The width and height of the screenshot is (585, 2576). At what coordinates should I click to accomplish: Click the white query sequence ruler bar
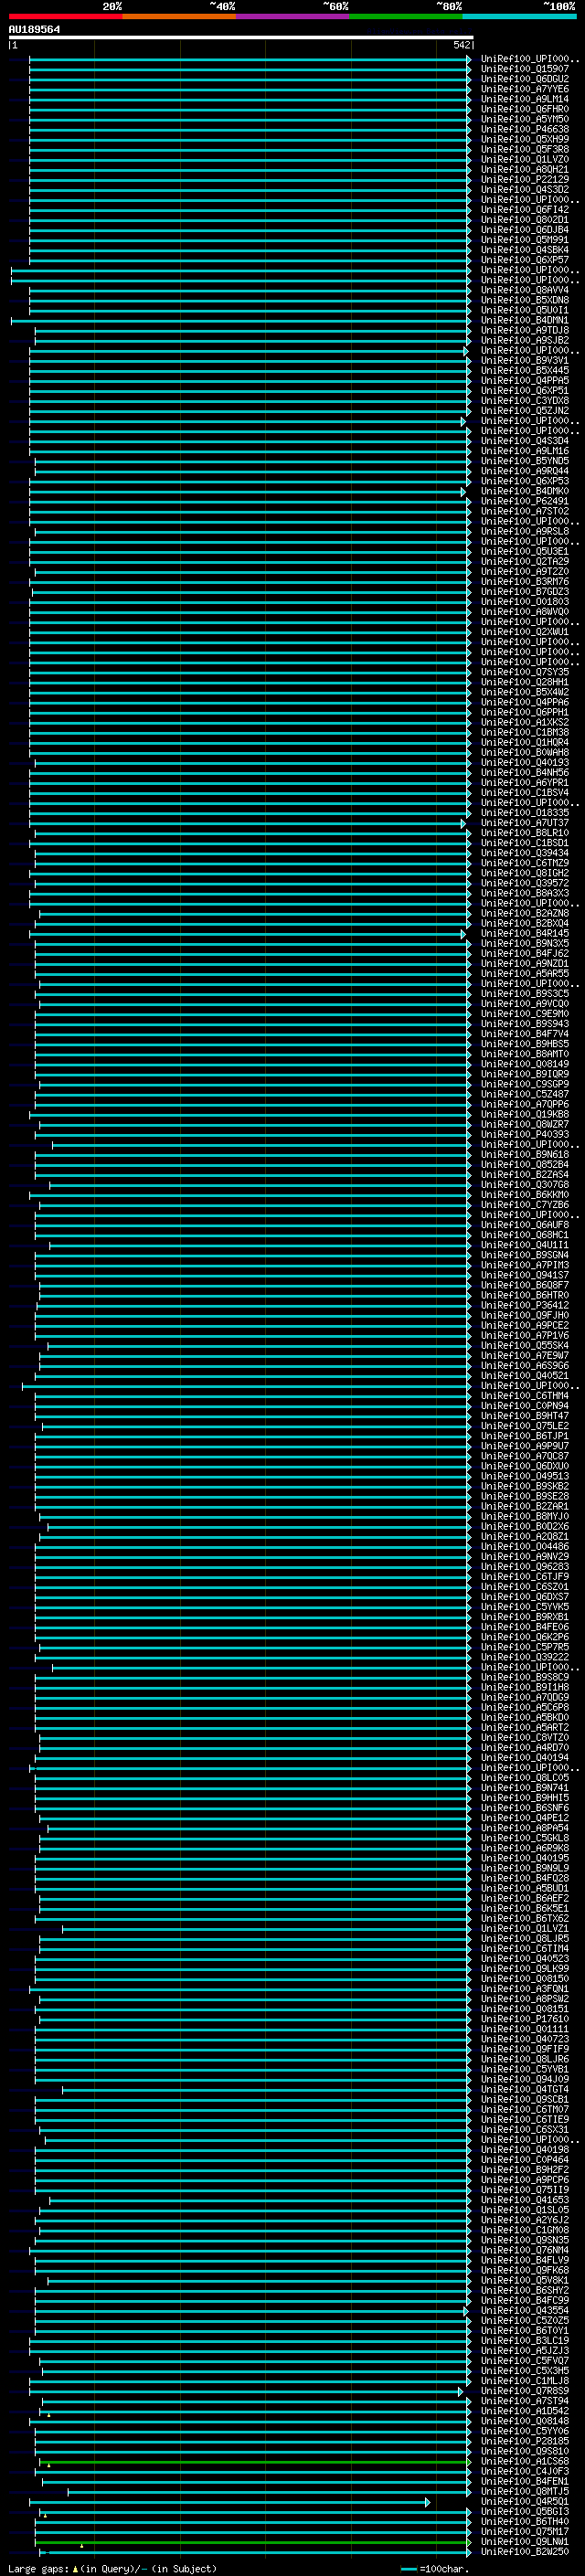[240, 37]
